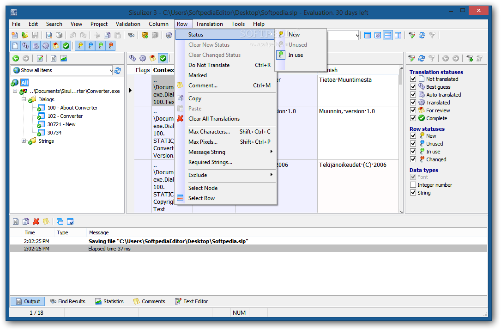Collapse the Dialogs tree node
Image resolution: width=501 pixels, height=330 pixels.
click(x=24, y=99)
